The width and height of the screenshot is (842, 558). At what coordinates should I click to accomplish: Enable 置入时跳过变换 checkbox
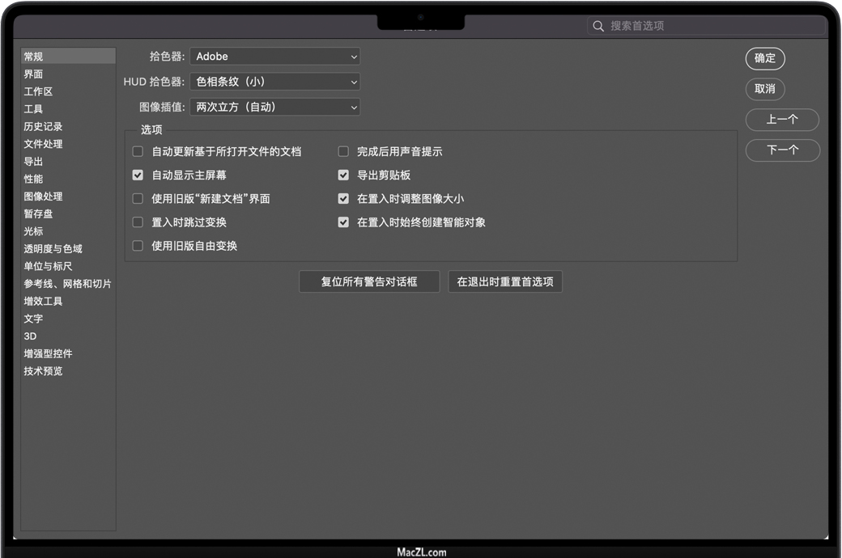[138, 222]
